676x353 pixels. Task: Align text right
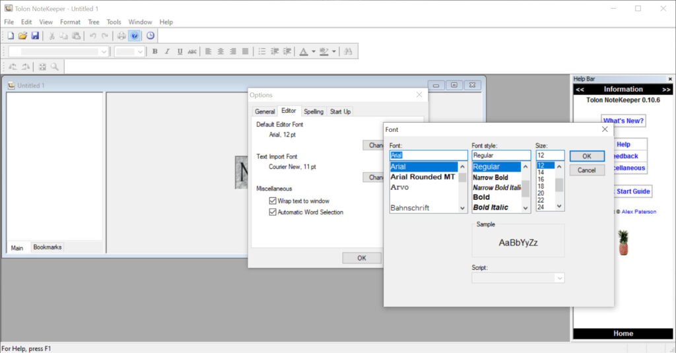(233, 51)
